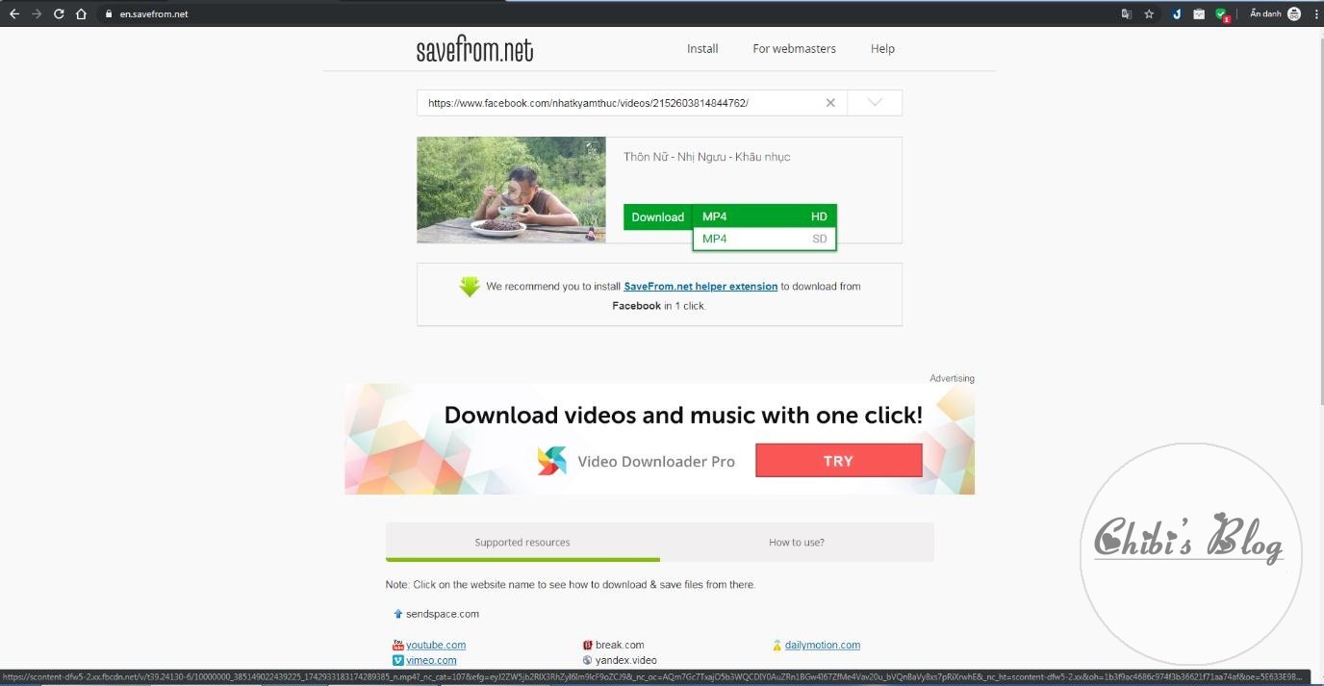Click the savefrom.net logo
The width and height of the screenshot is (1324, 686).
474,49
